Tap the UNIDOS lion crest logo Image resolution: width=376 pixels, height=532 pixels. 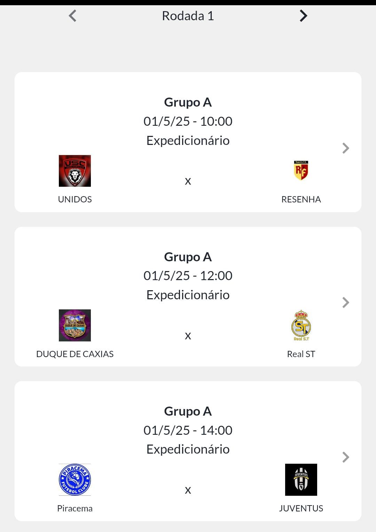point(75,171)
